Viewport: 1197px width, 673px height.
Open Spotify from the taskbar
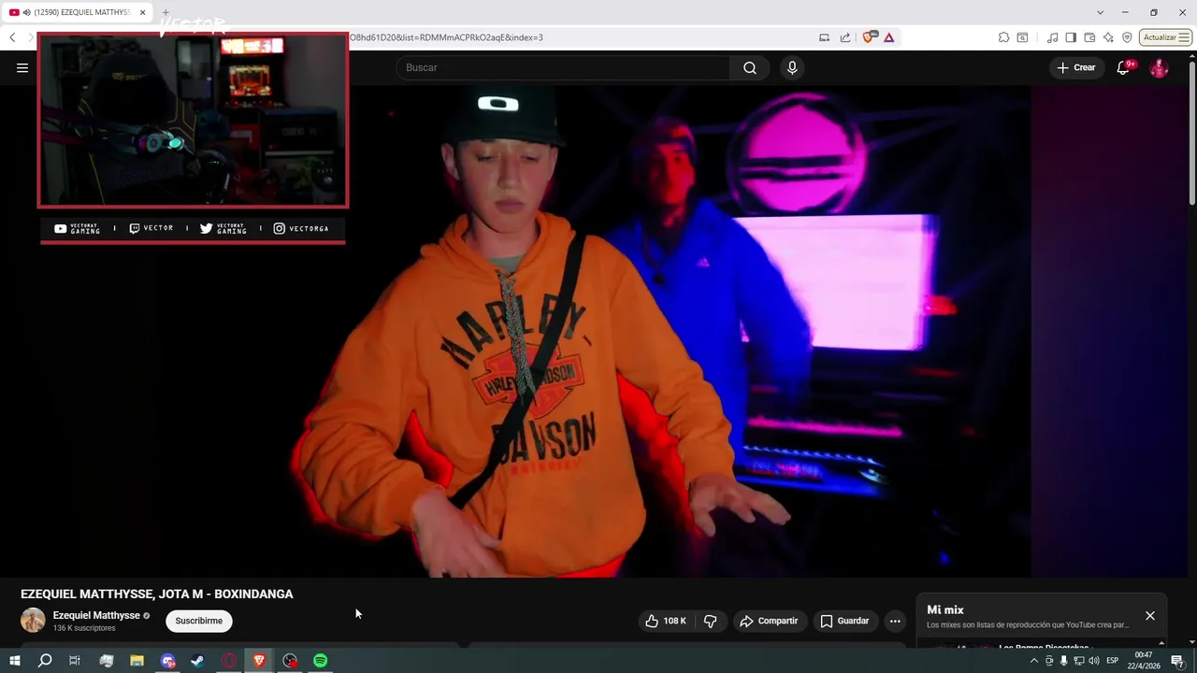tap(320, 661)
